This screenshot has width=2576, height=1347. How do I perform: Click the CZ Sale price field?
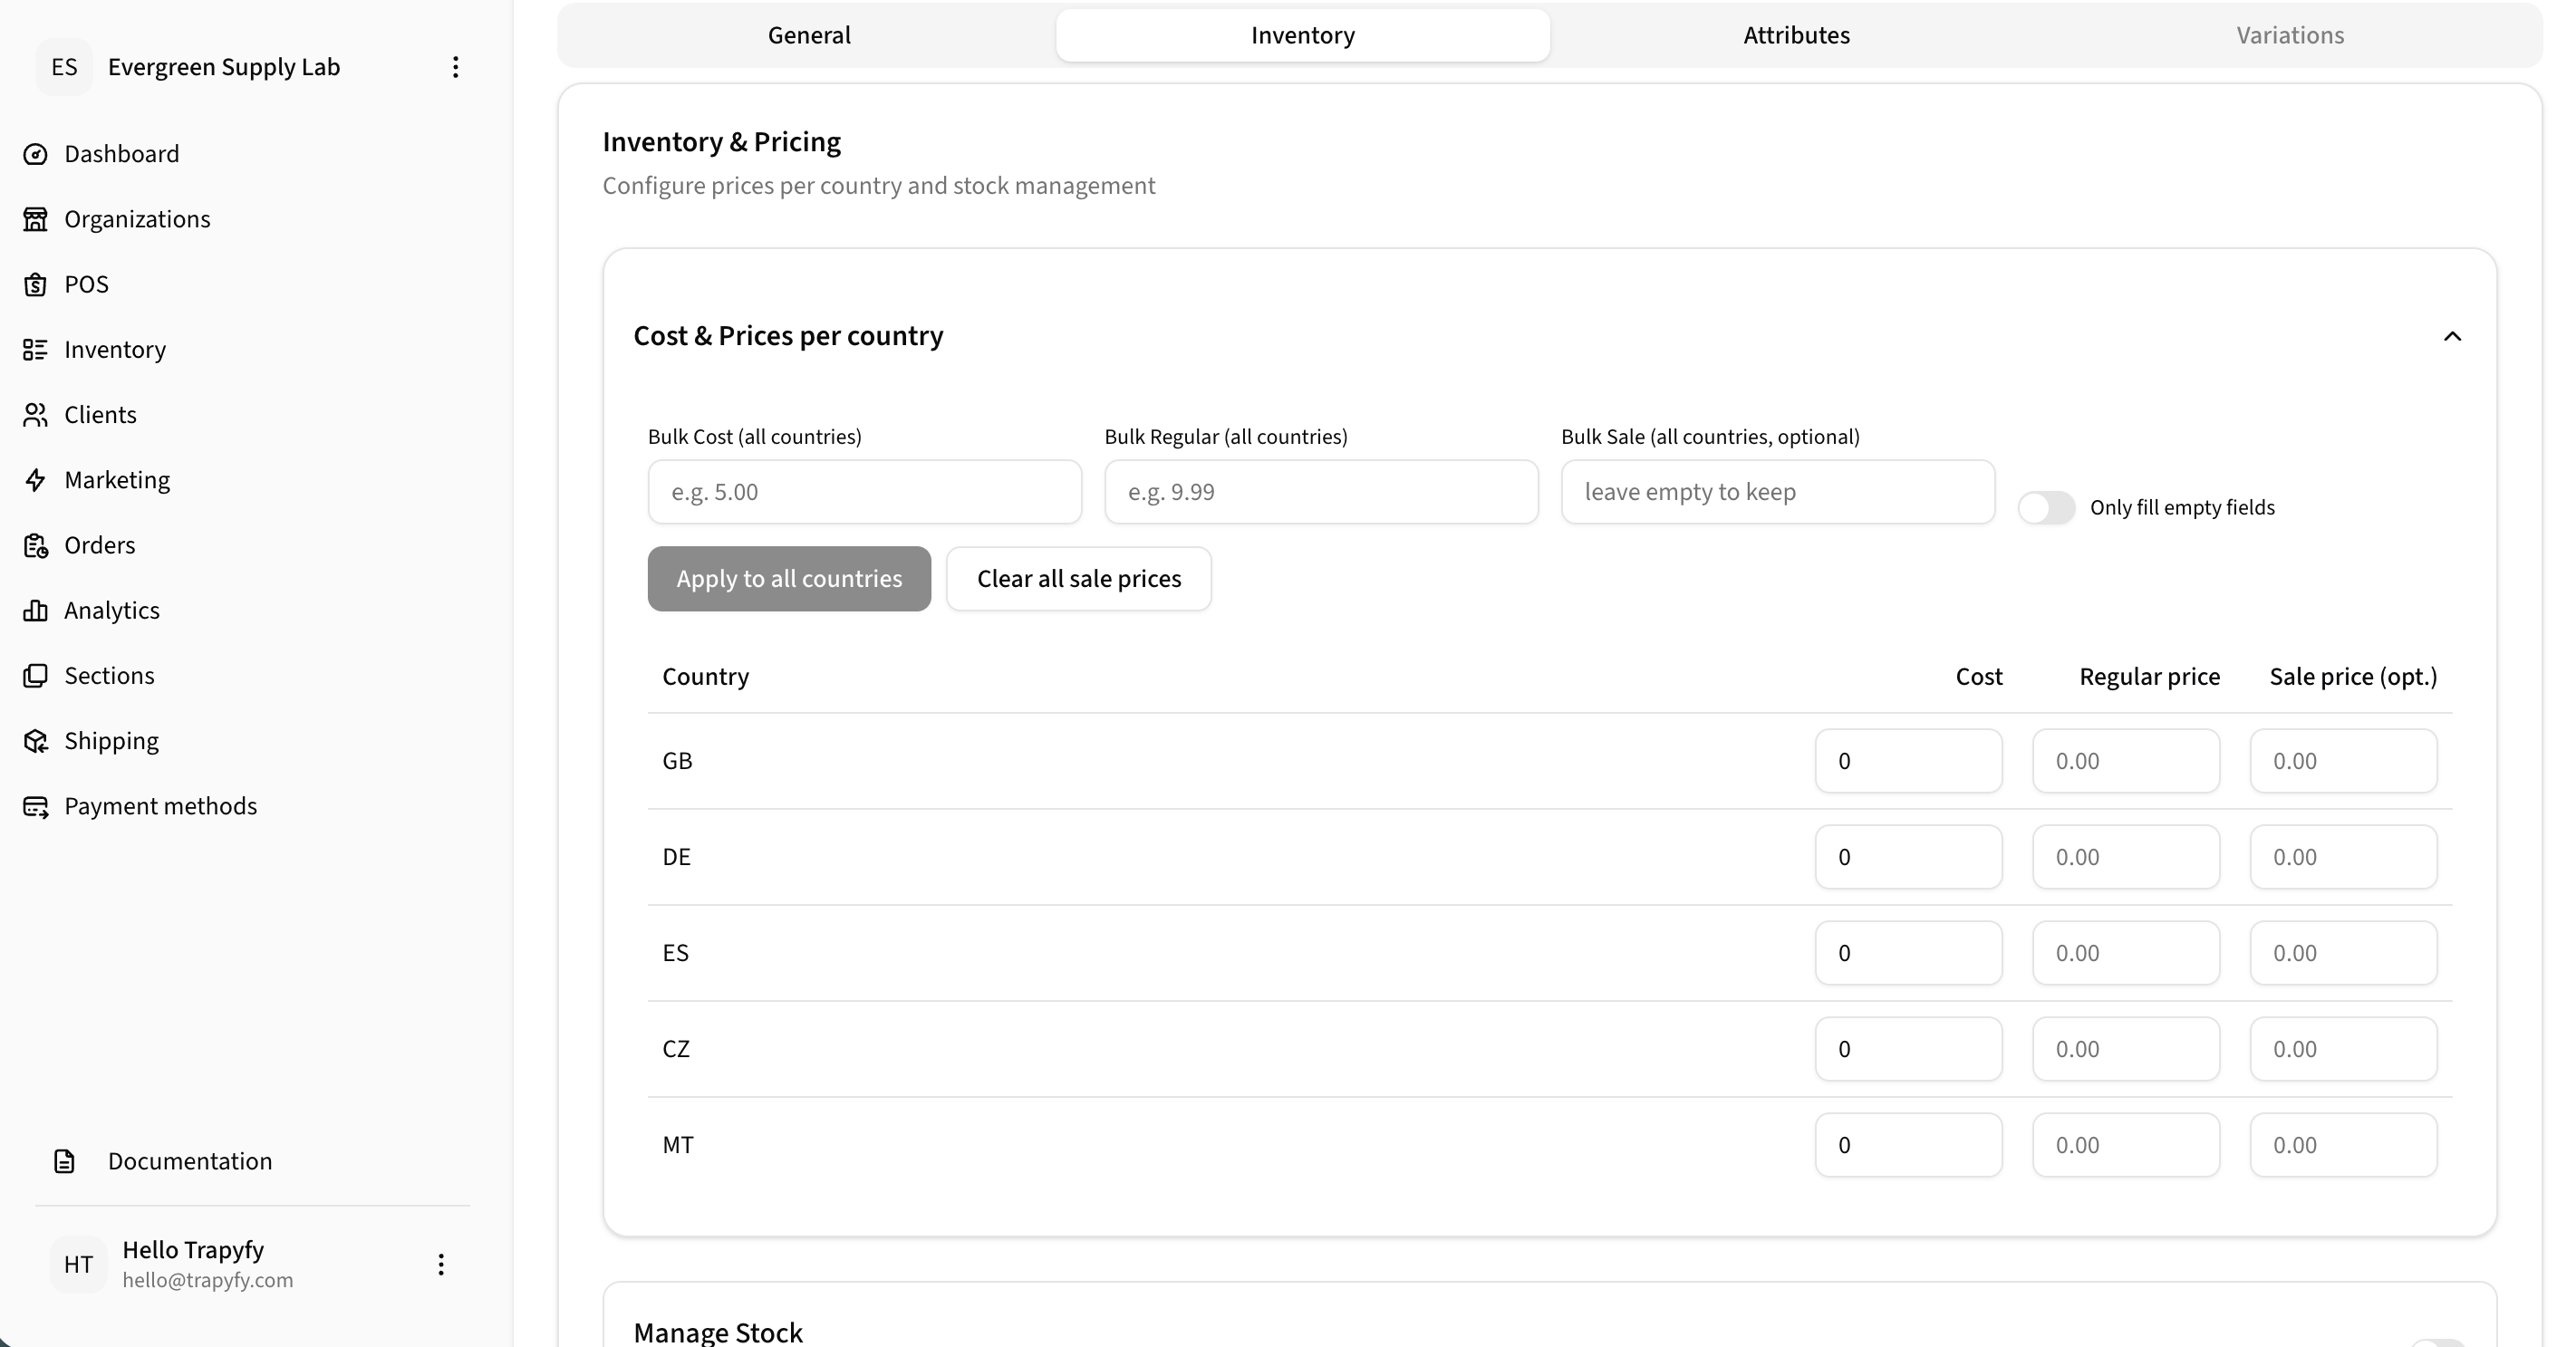click(x=2344, y=1049)
